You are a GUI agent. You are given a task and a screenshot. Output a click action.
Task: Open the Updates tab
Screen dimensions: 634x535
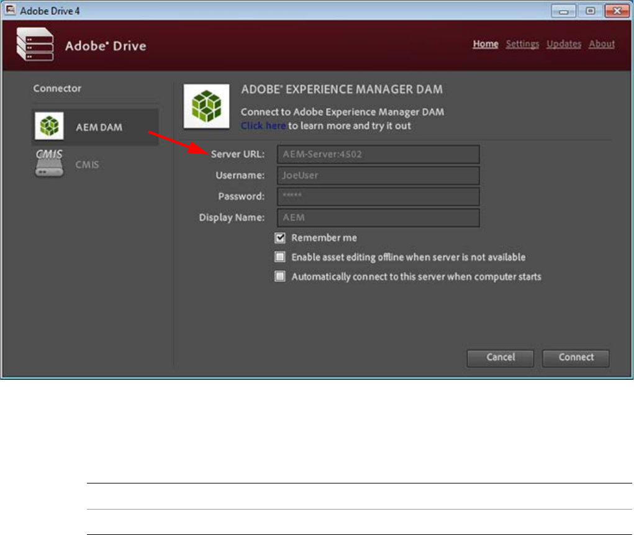point(564,43)
